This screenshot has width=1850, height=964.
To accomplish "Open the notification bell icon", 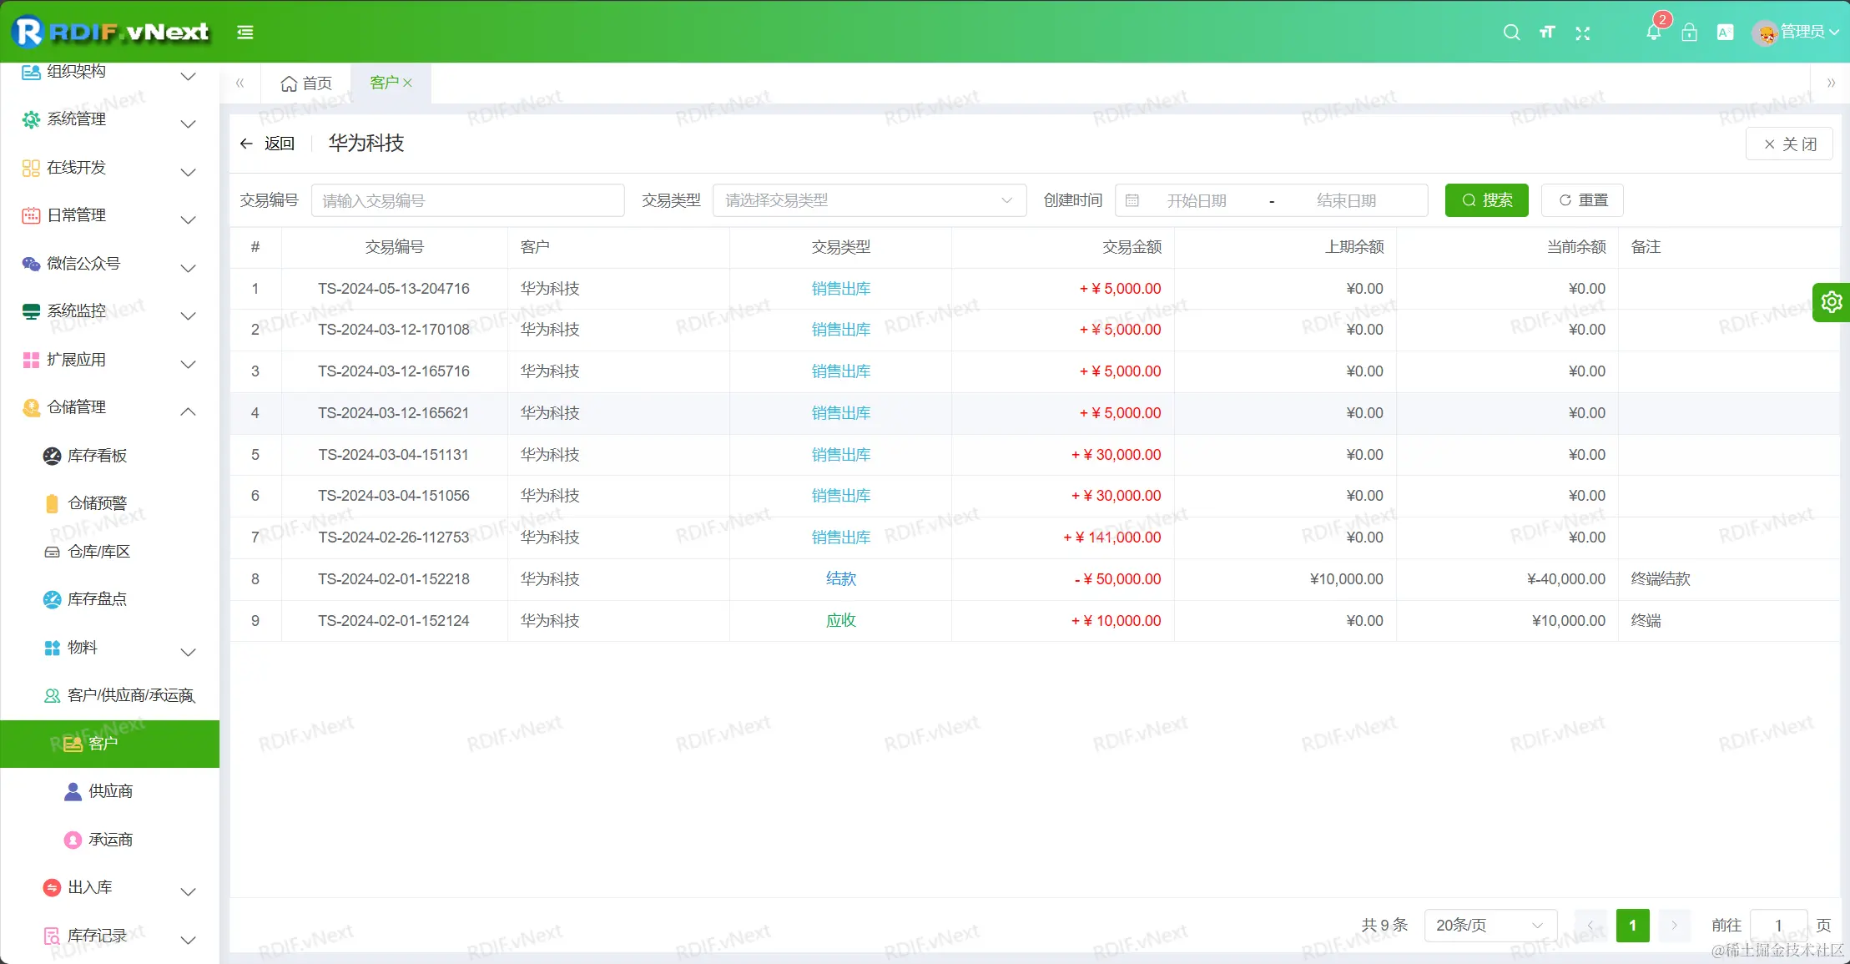I will tap(1653, 33).
